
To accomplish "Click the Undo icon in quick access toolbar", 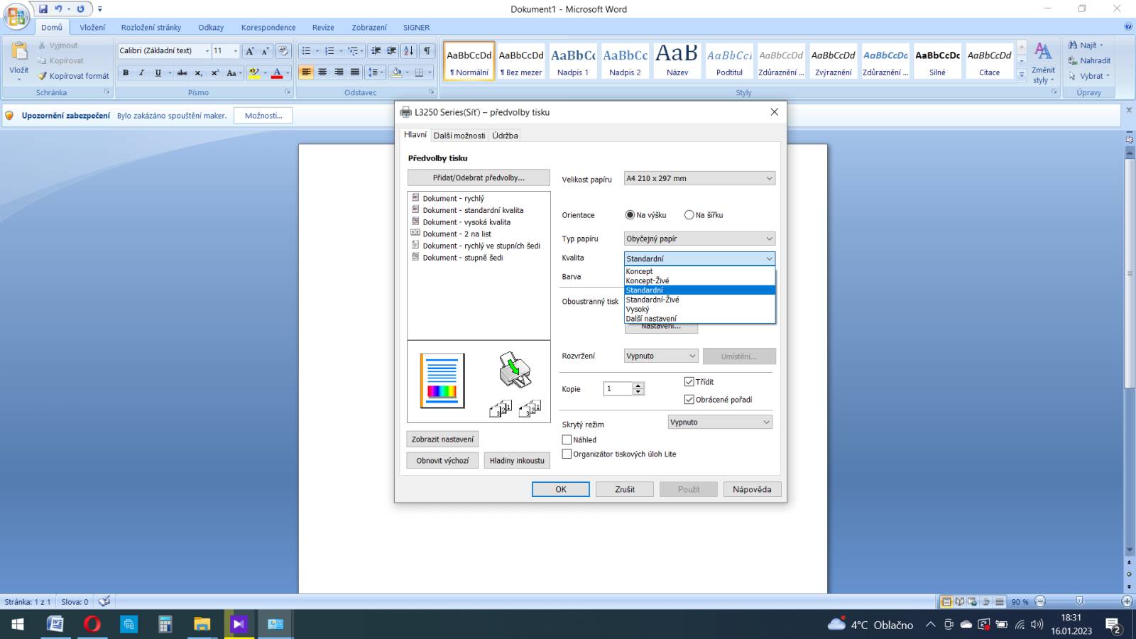I will [x=59, y=9].
